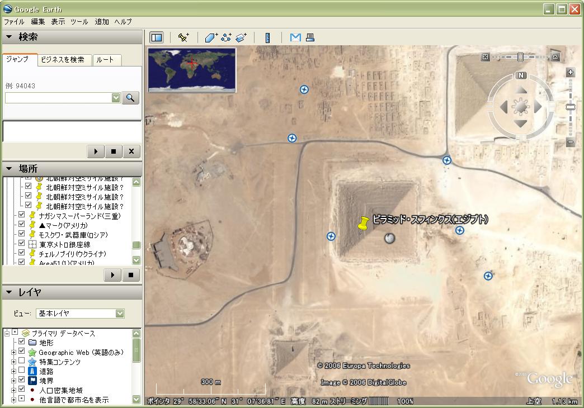Open the 基本レイヤ view dropdown
This screenshot has height=408, width=584.
pyautogui.click(x=120, y=314)
